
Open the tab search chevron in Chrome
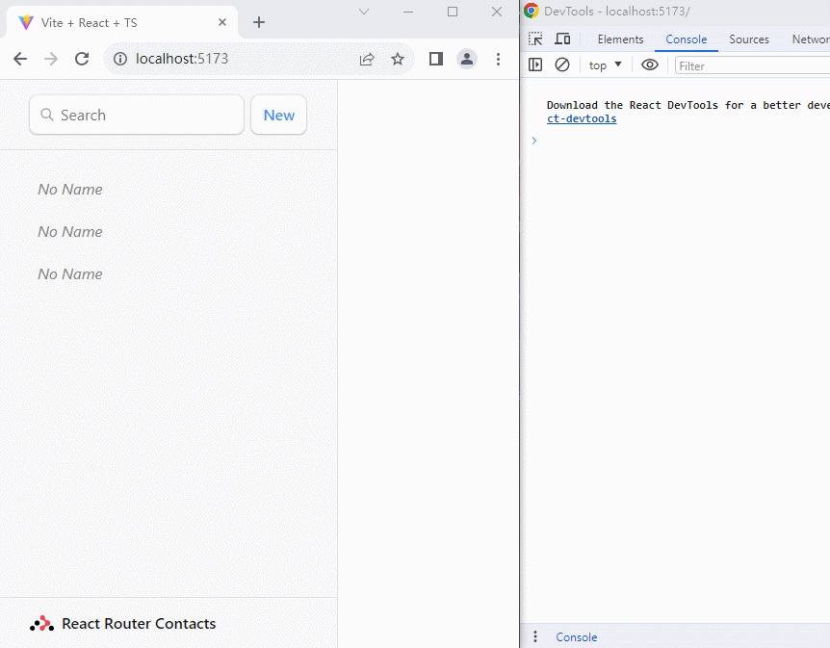(x=364, y=12)
